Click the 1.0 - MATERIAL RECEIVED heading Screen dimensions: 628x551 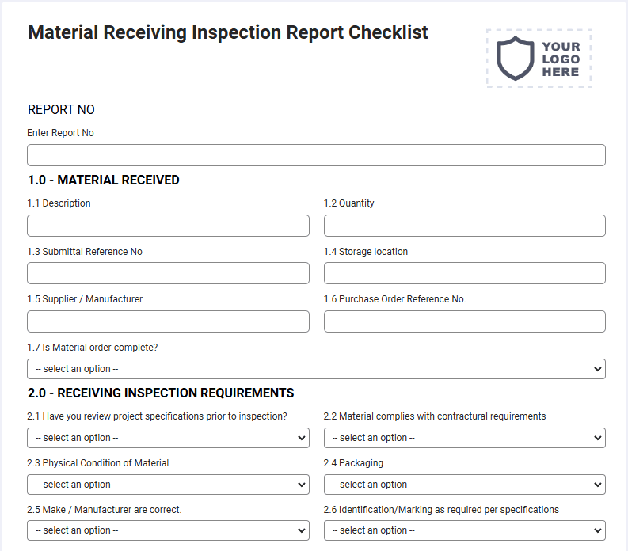(103, 180)
